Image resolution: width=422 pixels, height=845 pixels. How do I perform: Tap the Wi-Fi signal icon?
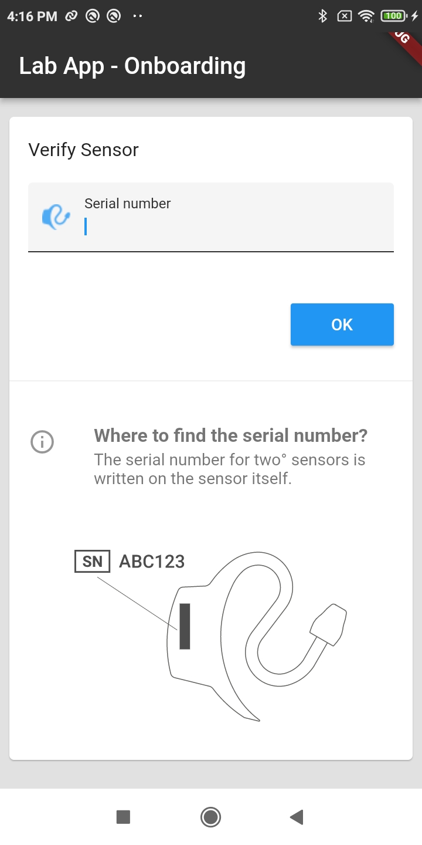pos(367,16)
